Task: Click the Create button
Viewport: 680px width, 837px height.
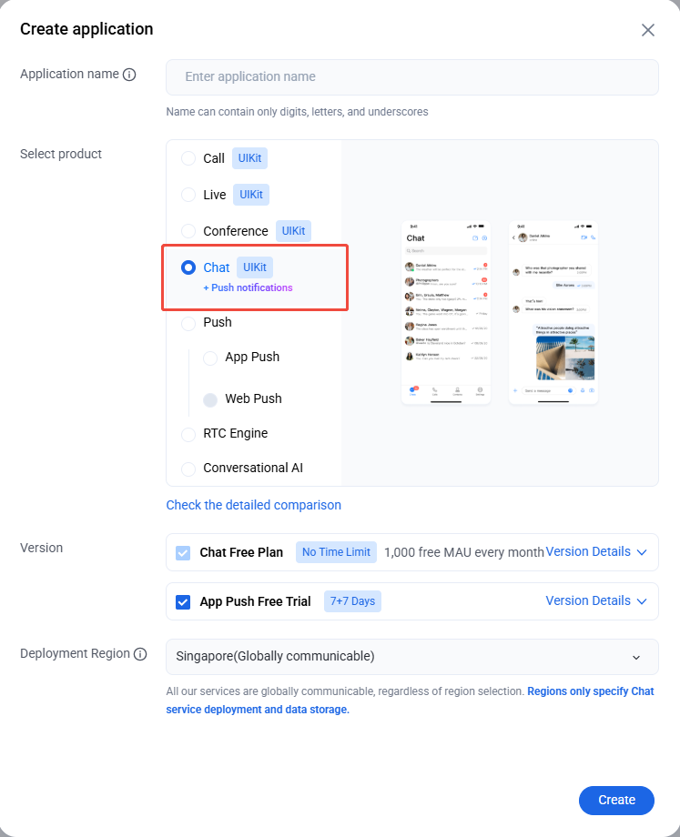Action: point(616,801)
